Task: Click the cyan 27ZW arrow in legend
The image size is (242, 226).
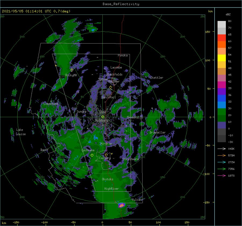Action: [222, 162]
